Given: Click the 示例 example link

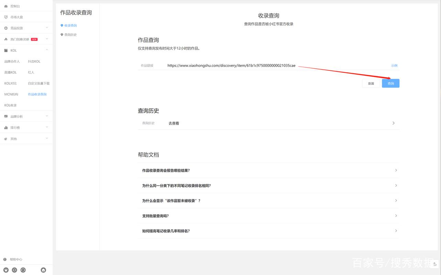Looking at the screenshot, I should tap(394, 66).
